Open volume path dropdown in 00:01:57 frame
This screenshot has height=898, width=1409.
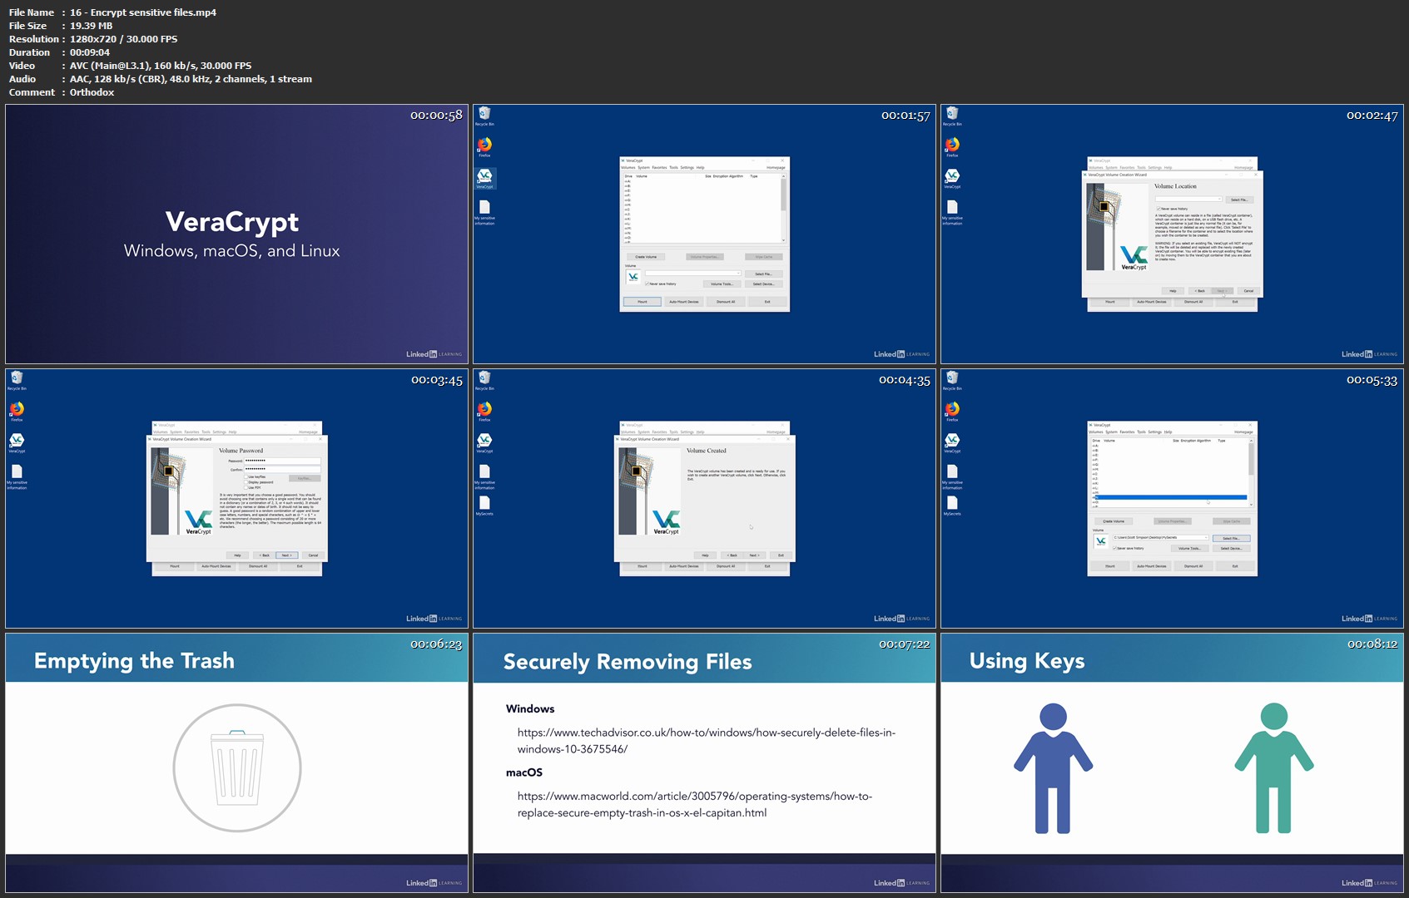pos(738,273)
